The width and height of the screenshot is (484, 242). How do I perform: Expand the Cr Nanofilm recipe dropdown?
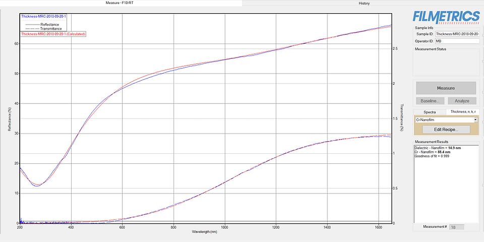(x=475, y=120)
